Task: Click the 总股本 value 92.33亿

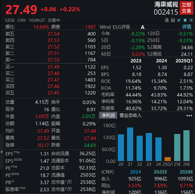Action: [x=87, y=168]
